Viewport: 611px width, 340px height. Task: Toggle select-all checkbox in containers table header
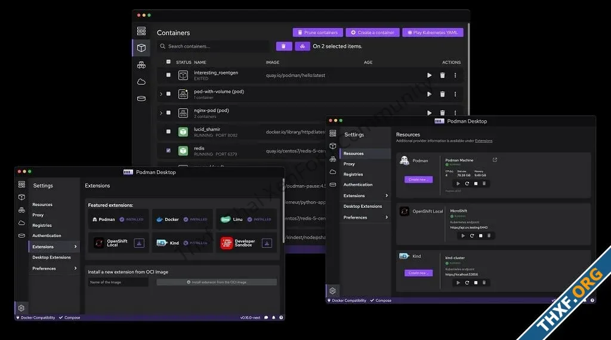click(168, 62)
